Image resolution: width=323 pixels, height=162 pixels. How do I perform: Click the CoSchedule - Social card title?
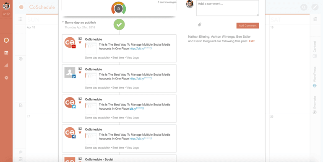[99, 159]
